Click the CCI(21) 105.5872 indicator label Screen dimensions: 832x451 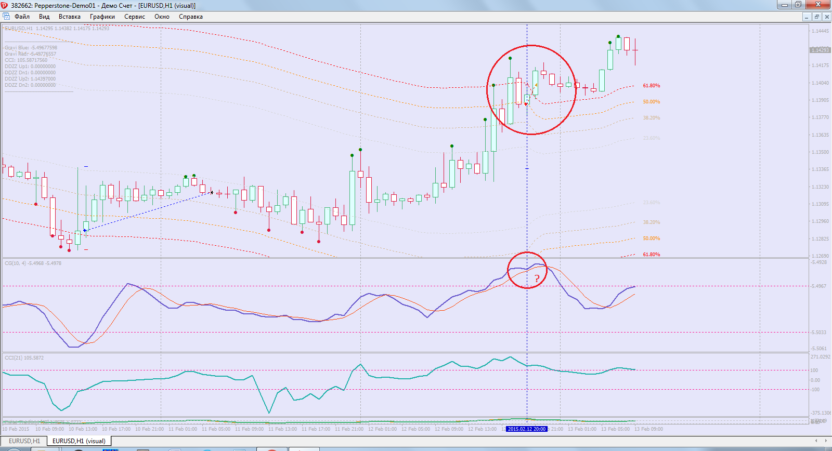click(24, 358)
